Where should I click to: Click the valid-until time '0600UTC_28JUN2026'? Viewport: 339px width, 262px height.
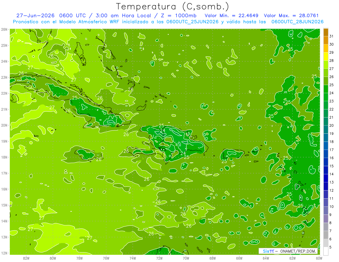(297, 22)
